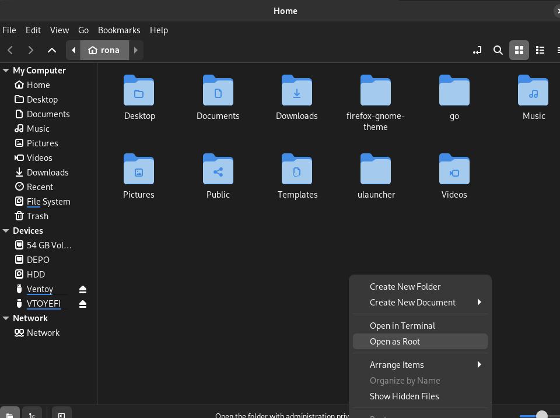Switch to list view
The height and width of the screenshot is (418, 560).
540,50
